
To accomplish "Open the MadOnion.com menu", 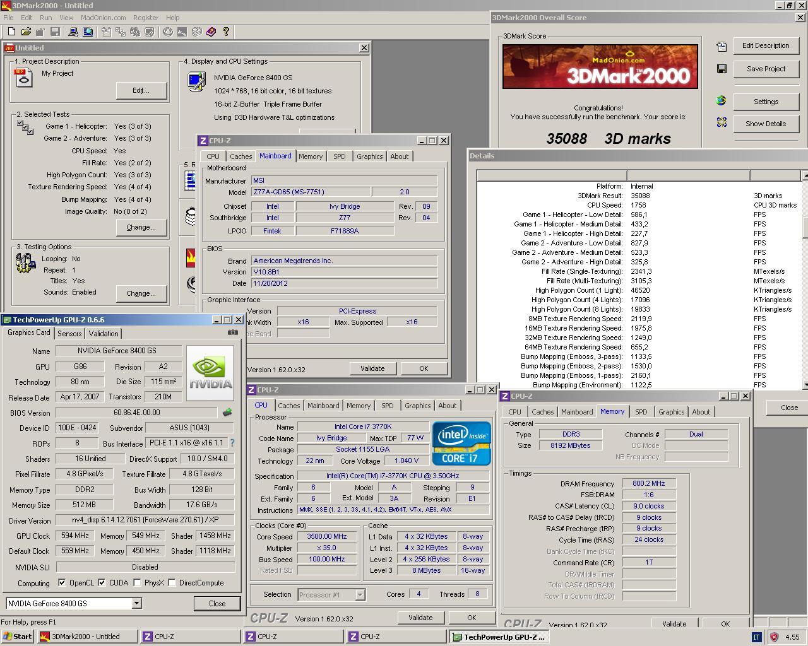I will 103,18.
